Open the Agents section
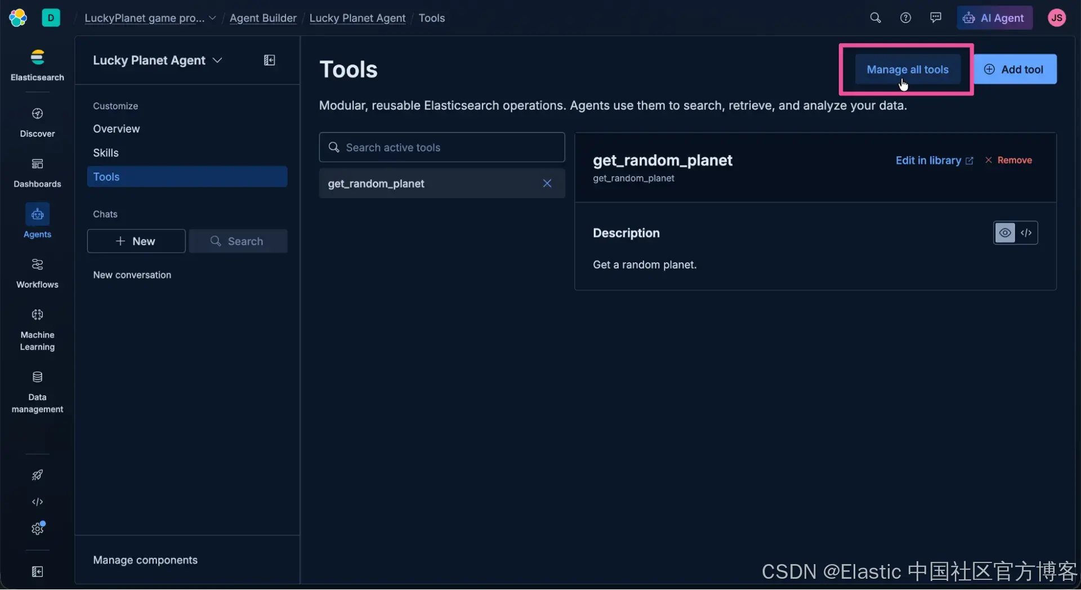The height and width of the screenshot is (590, 1081). coord(37,221)
